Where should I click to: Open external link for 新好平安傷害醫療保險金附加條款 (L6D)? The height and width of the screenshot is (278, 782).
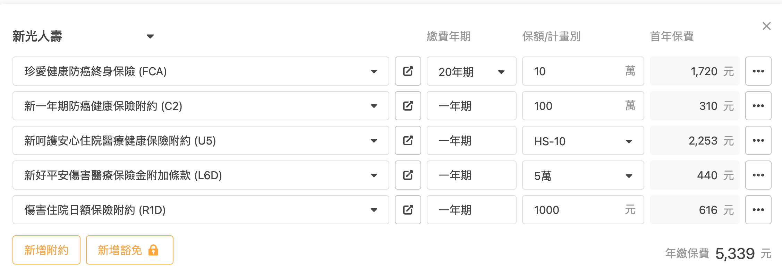point(408,175)
